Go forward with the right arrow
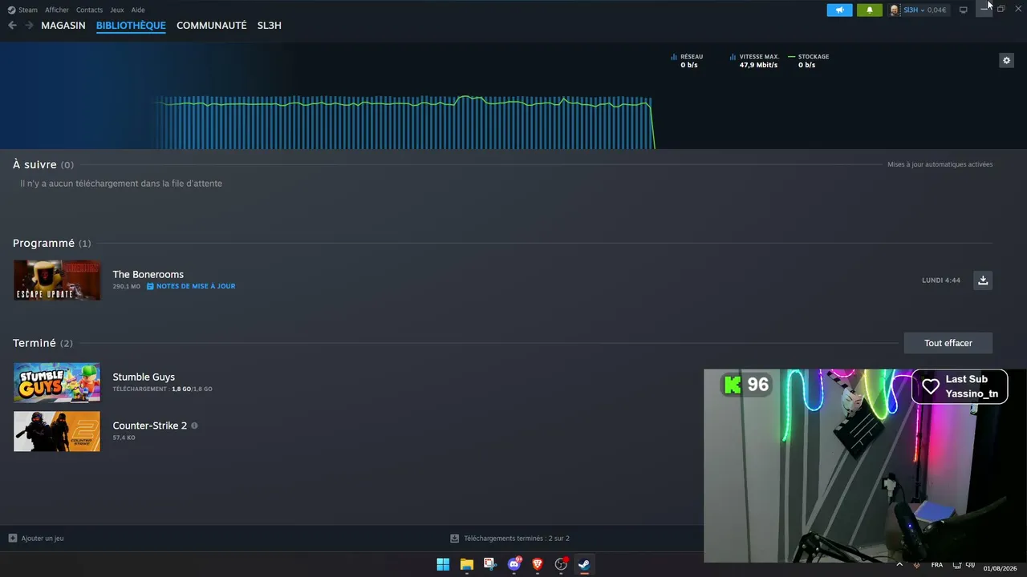 (29, 26)
